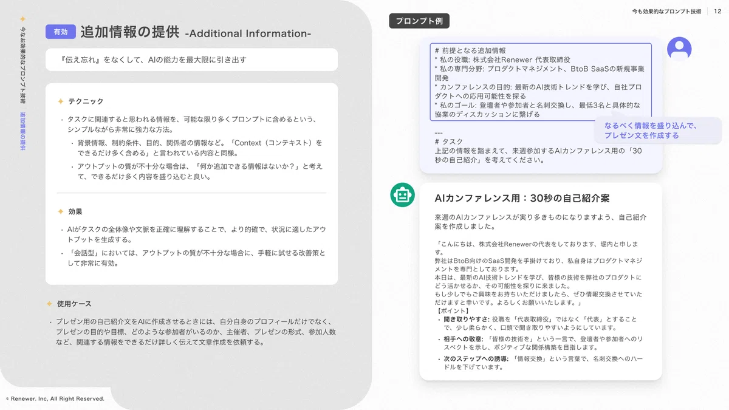Click the プロンプト例 dark label
The height and width of the screenshot is (410, 729).
click(x=419, y=21)
